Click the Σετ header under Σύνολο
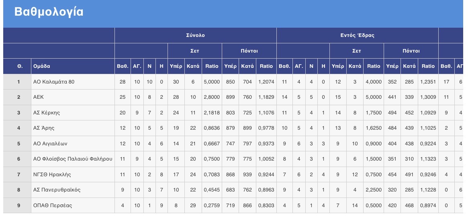 click(195, 51)
